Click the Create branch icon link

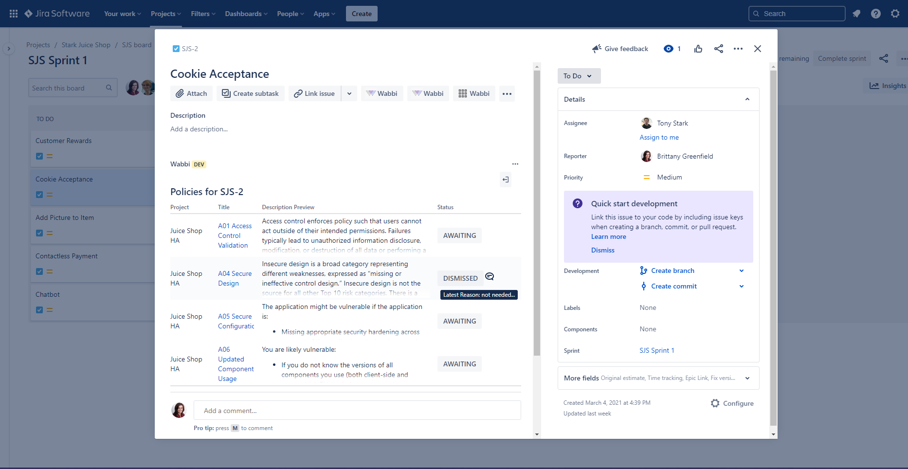point(667,271)
